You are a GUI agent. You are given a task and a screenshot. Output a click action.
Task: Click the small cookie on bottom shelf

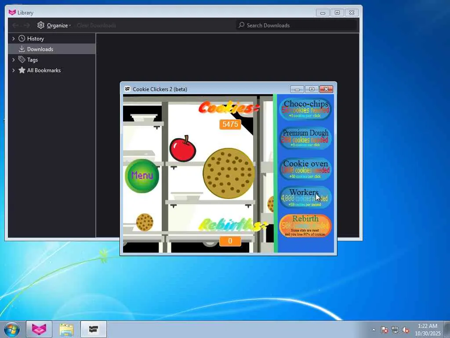[144, 222]
